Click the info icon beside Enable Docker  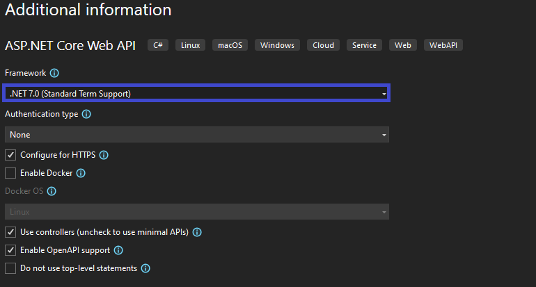point(81,173)
